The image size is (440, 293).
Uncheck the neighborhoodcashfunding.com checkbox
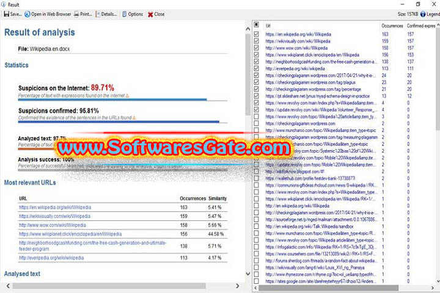click(257, 62)
